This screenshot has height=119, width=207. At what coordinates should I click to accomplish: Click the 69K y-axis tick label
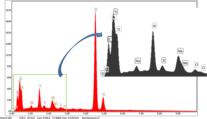coord(9,78)
